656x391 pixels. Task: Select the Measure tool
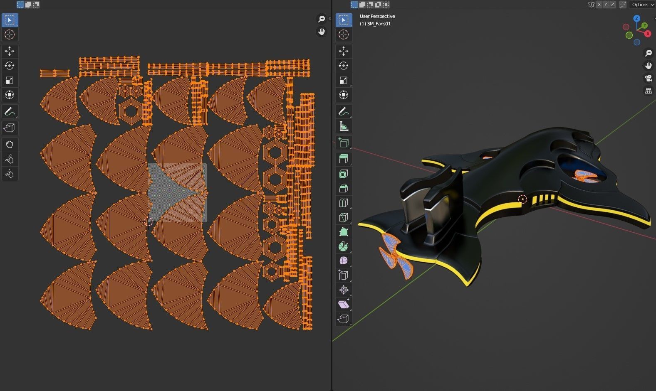point(344,126)
